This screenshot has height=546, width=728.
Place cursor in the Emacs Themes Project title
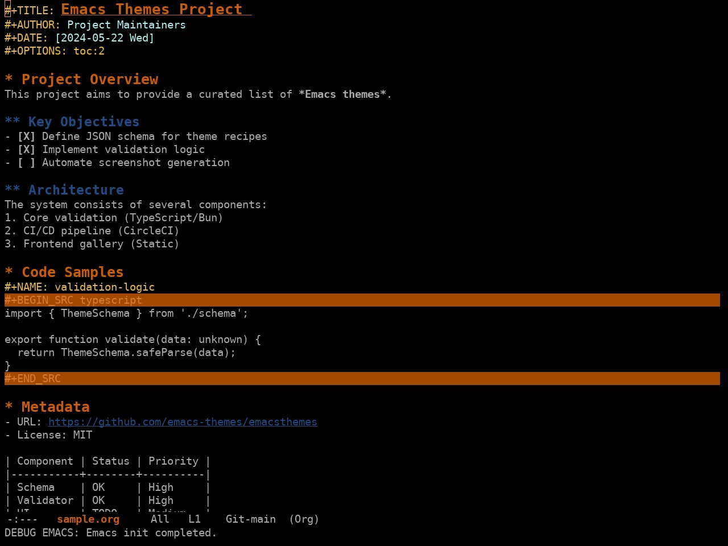tap(152, 10)
